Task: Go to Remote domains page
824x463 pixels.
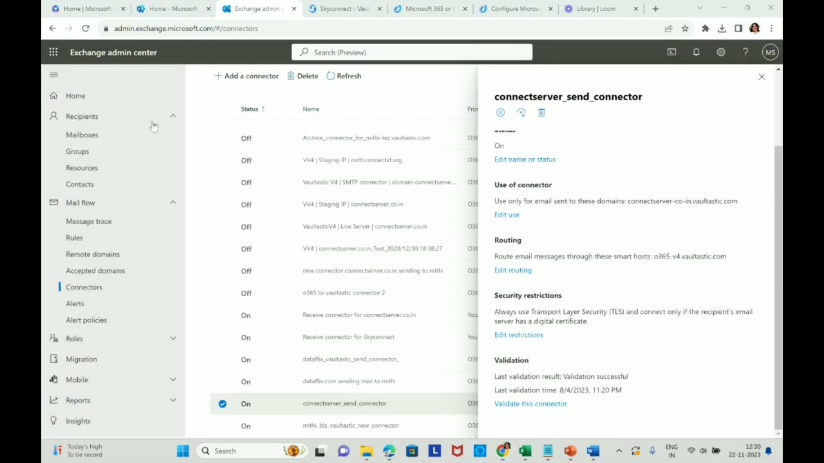Action: click(x=93, y=254)
